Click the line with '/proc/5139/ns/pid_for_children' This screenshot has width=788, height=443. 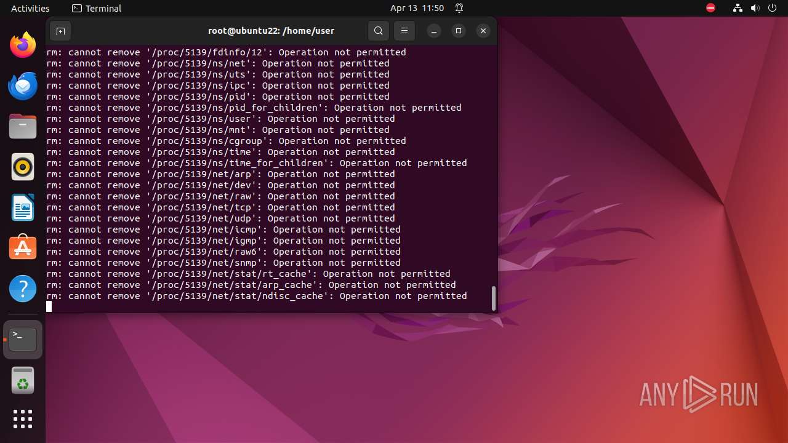tap(254, 108)
